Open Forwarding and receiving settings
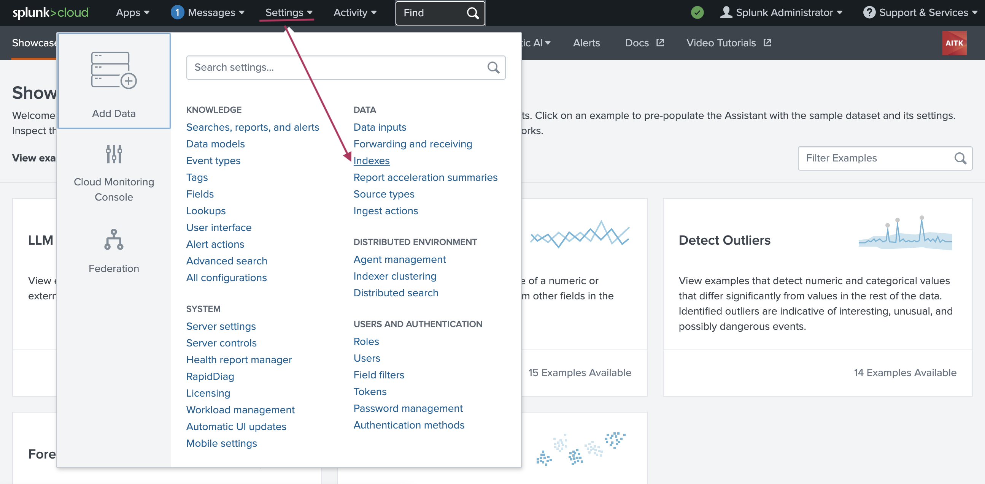The width and height of the screenshot is (985, 484). click(413, 144)
